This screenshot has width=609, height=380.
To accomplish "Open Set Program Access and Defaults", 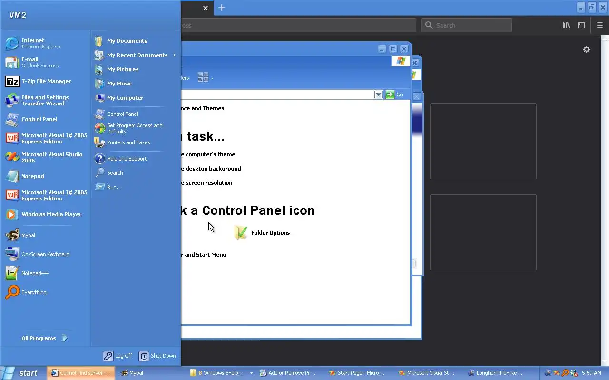I will pos(136,128).
